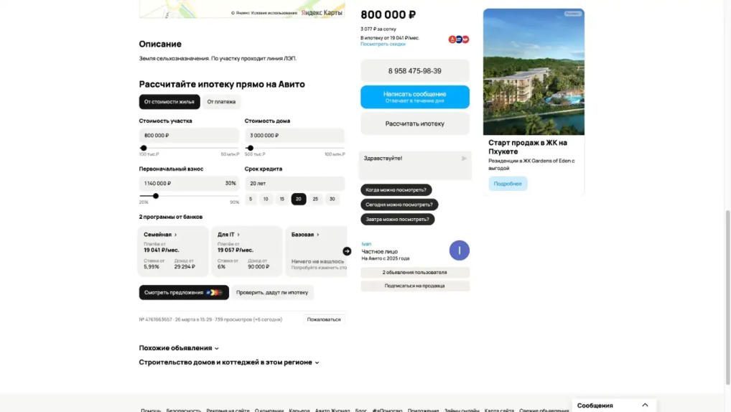Choose 10 years loan term

pyautogui.click(x=266, y=199)
